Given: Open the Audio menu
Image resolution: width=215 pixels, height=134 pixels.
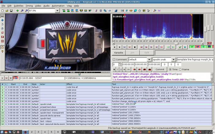Looking at the screenshot, I should pyautogui.click(x=46, y=6).
